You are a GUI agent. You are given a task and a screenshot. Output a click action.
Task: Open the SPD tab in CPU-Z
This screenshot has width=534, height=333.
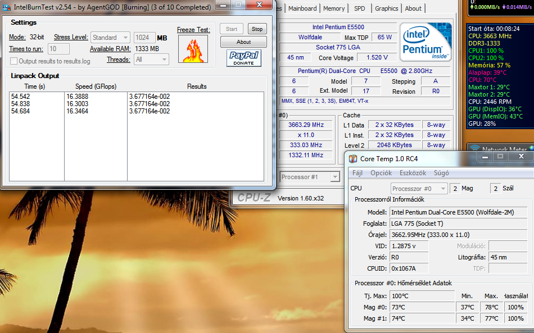(359, 8)
